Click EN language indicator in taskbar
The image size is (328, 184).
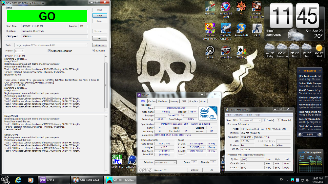[x=282, y=180]
